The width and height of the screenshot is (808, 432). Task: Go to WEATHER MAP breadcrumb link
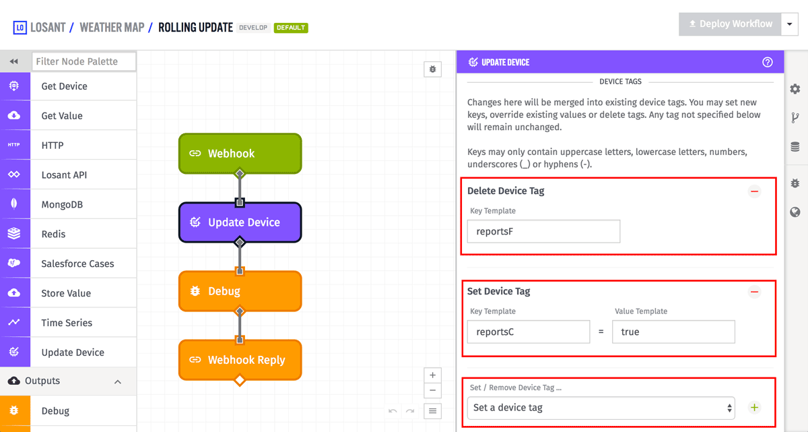coord(112,28)
